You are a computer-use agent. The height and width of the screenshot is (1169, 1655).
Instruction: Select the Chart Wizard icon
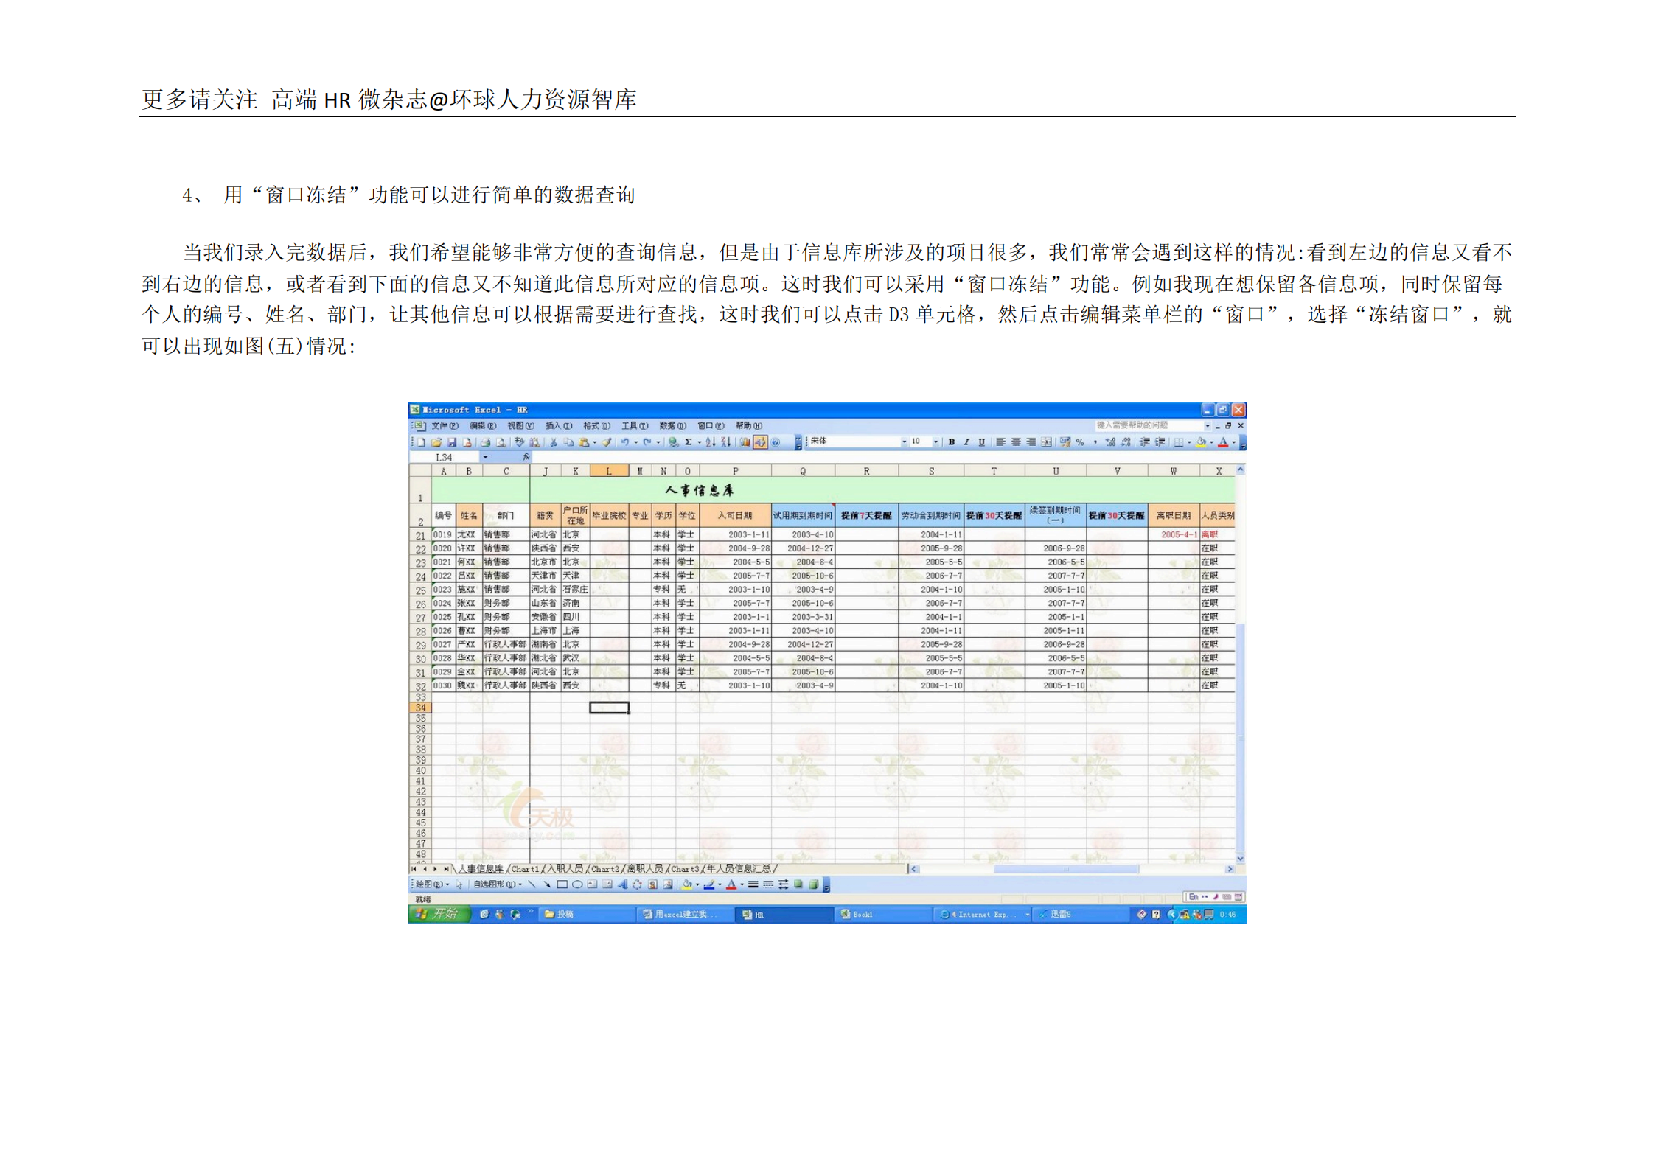(x=745, y=442)
